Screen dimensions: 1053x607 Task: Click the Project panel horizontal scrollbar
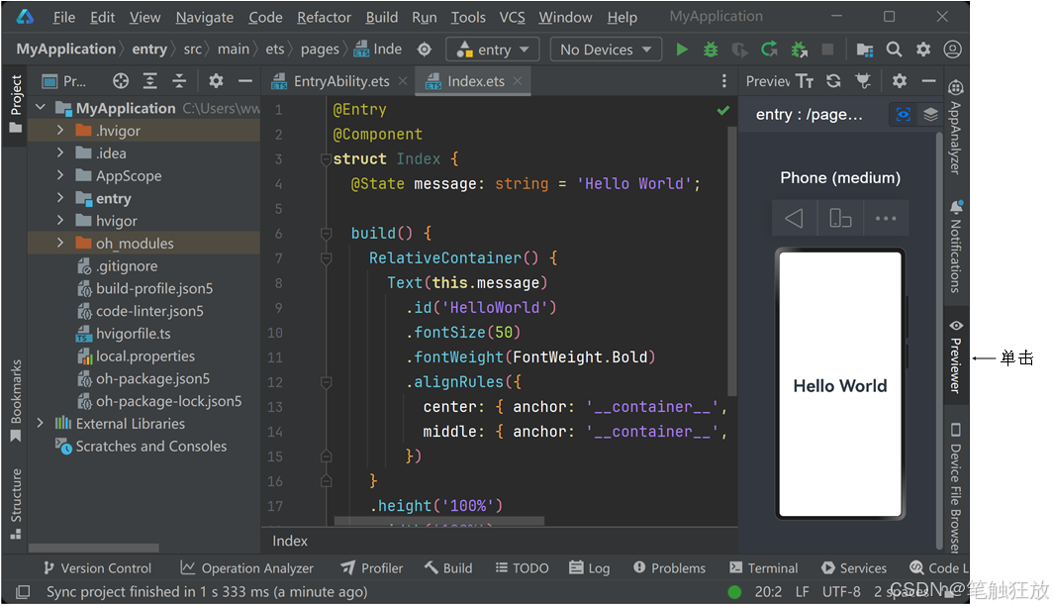[93, 548]
